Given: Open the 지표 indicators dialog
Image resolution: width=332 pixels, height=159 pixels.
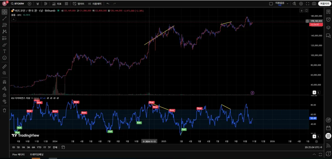Looking at the screenshot, I should click(57, 4).
